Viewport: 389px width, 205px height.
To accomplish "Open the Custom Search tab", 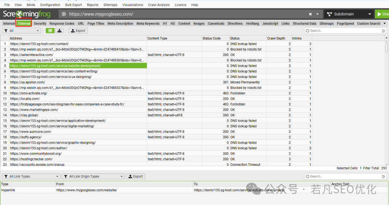I will [368, 23].
